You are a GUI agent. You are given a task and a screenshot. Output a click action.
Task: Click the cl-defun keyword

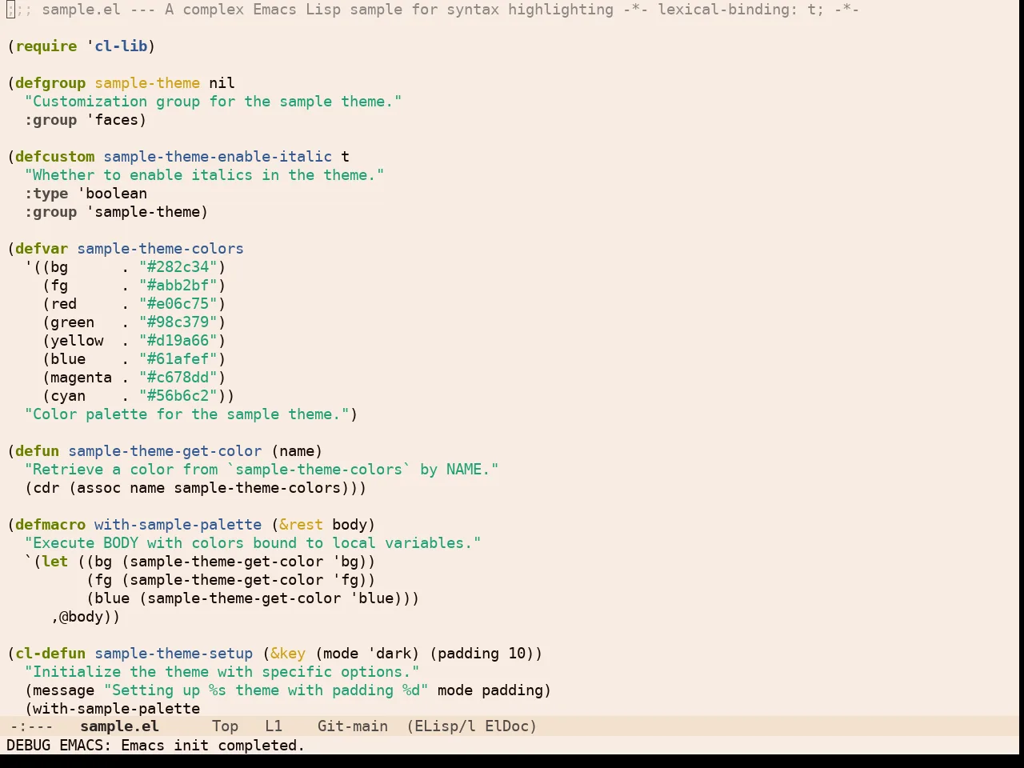point(50,654)
